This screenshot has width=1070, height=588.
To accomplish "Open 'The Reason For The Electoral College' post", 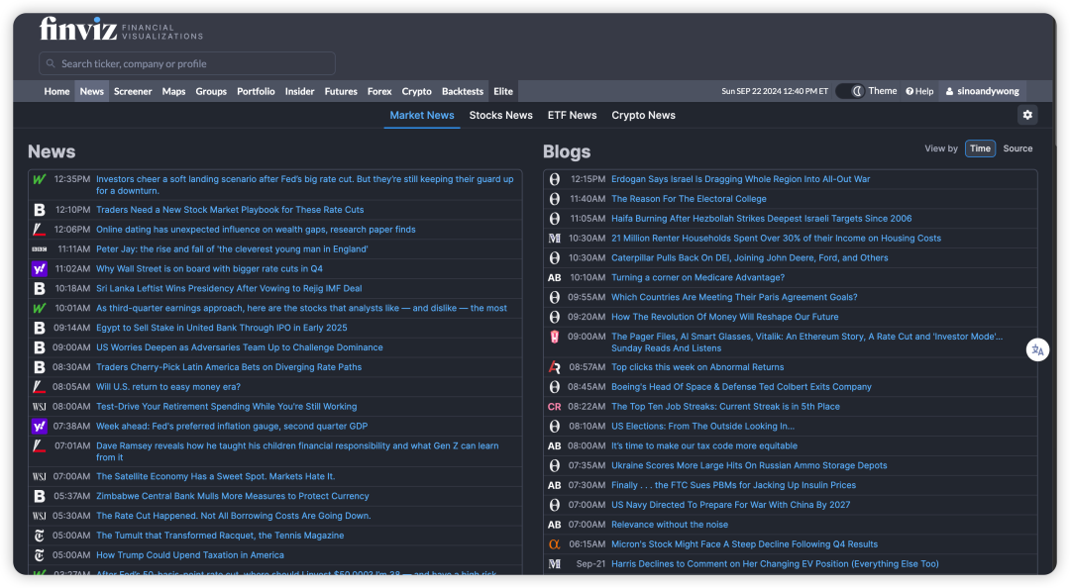I will [x=690, y=199].
